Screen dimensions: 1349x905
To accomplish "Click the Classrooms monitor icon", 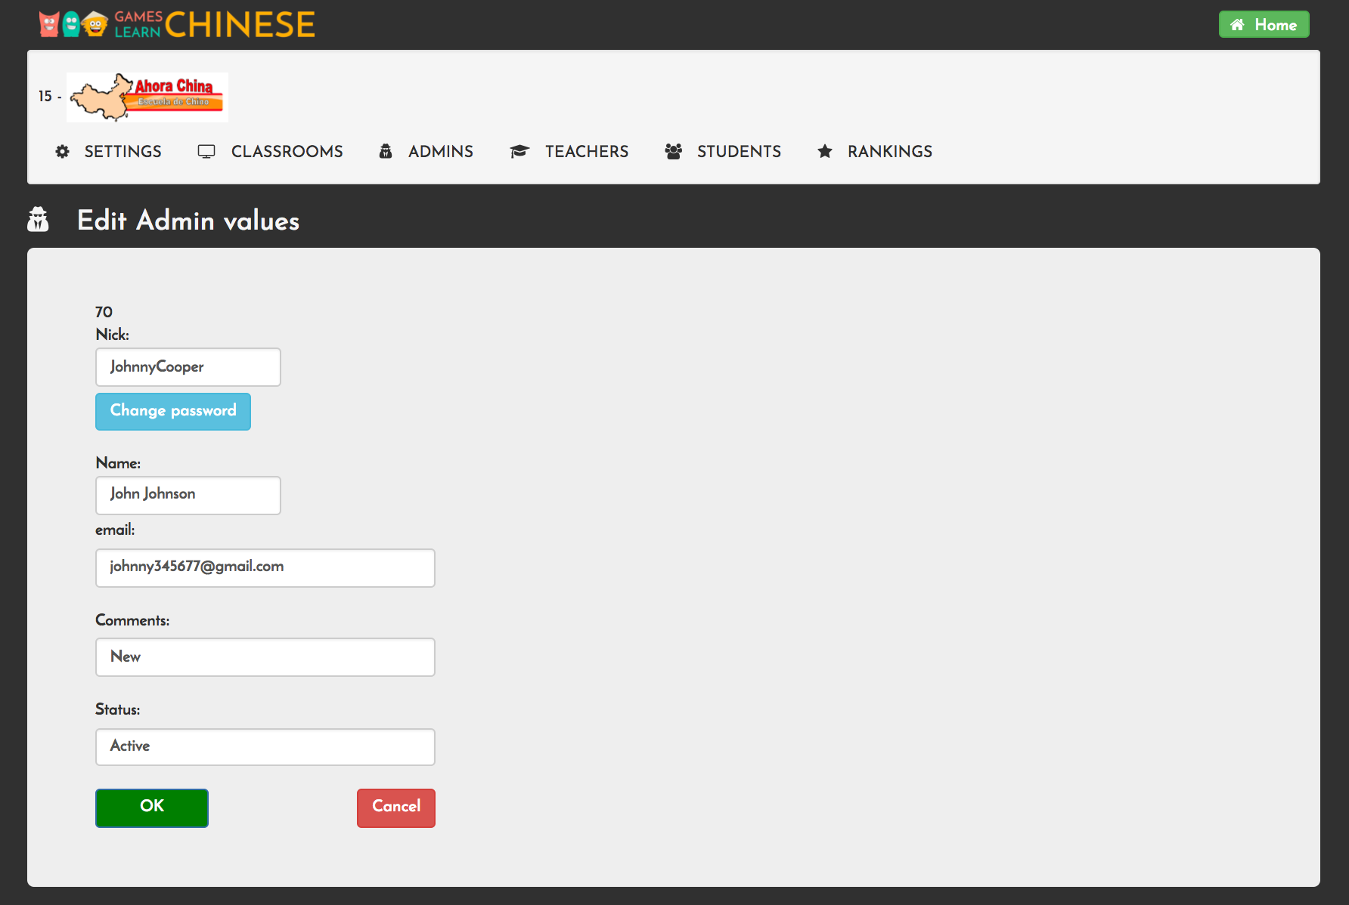I will (x=206, y=152).
